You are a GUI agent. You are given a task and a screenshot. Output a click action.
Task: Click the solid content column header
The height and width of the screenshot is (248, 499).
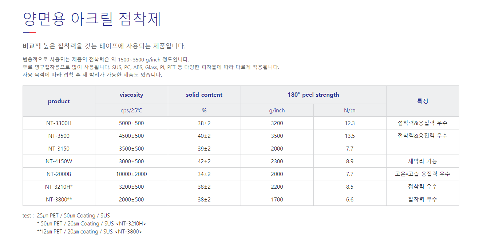click(x=204, y=95)
